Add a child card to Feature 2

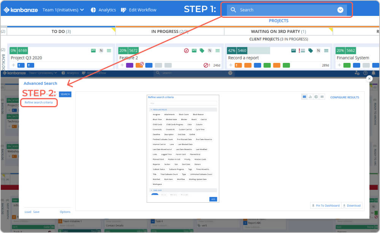[122, 65]
